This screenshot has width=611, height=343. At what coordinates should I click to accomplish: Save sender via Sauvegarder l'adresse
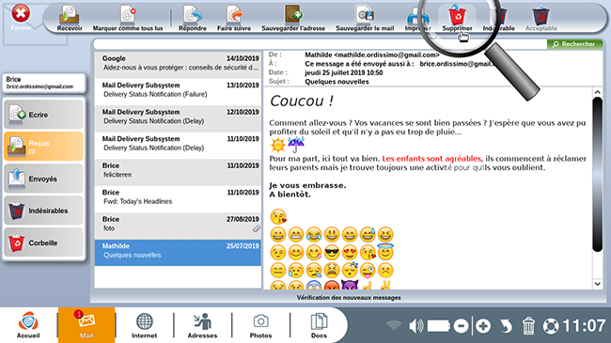point(293,18)
